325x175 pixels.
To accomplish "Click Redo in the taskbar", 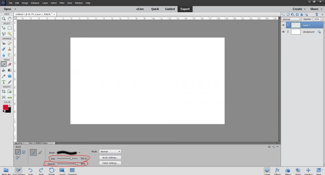I will 41,171.
